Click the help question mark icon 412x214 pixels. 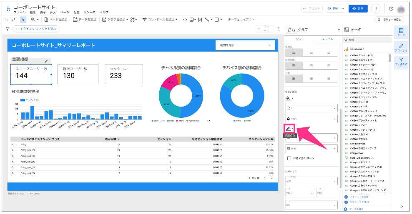click(391, 9)
